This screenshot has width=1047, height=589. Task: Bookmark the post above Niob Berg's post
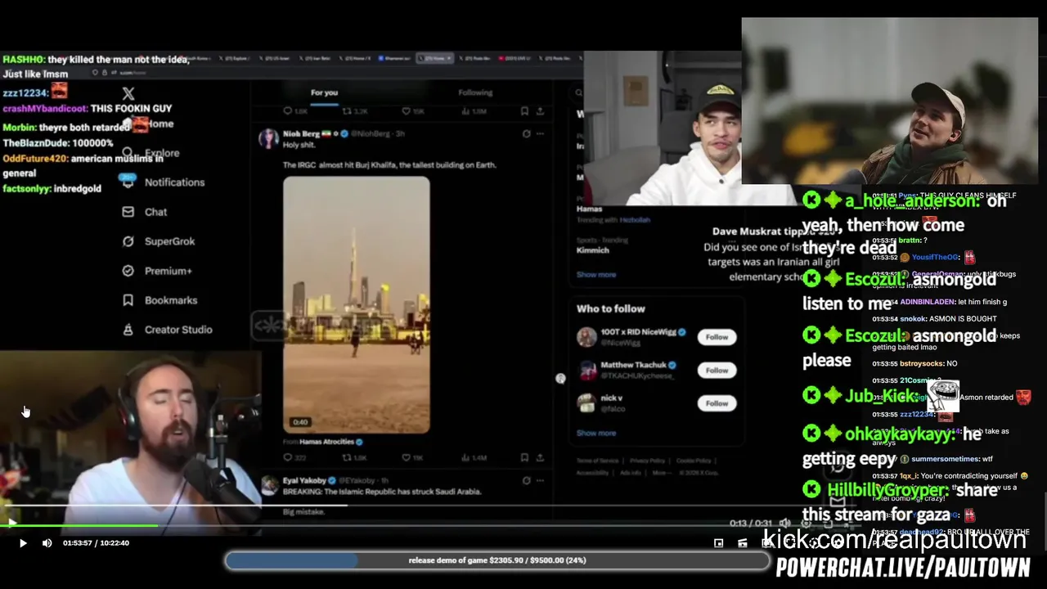[x=525, y=110]
